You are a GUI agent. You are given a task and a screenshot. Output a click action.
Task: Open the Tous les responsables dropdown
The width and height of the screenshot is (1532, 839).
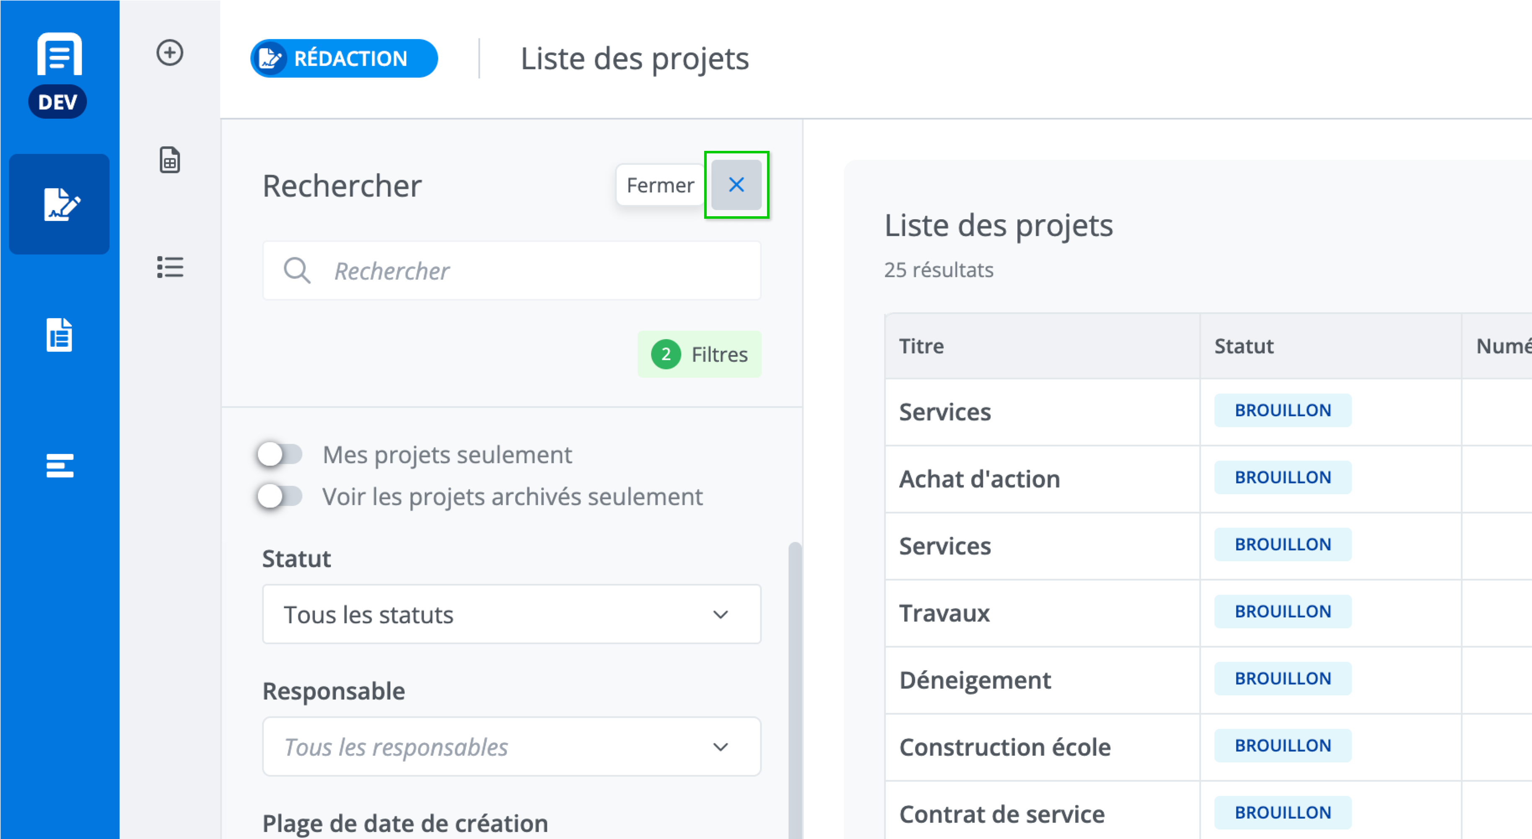(x=511, y=747)
